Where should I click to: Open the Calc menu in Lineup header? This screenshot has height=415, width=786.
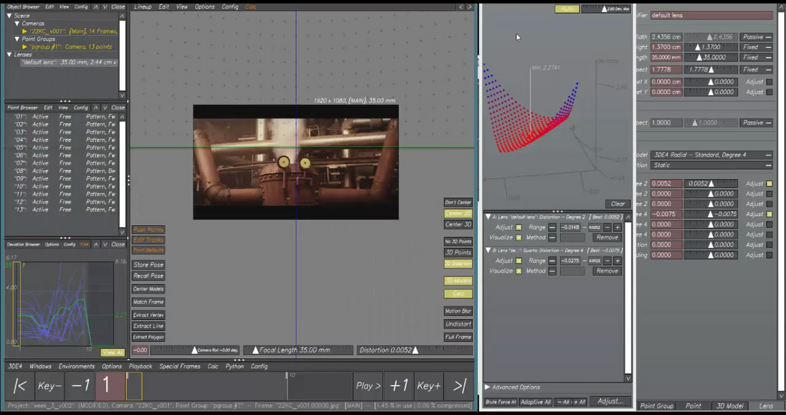click(251, 7)
